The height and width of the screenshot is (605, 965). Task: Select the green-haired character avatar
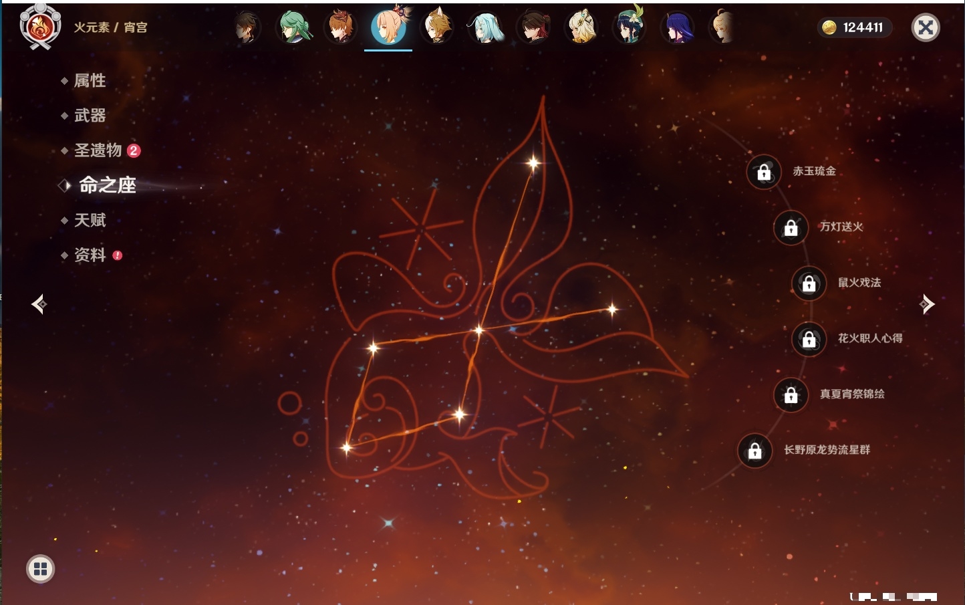pyautogui.click(x=293, y=27)
